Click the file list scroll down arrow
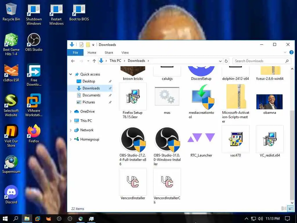The image size is (297, 223). click(292, 203)
